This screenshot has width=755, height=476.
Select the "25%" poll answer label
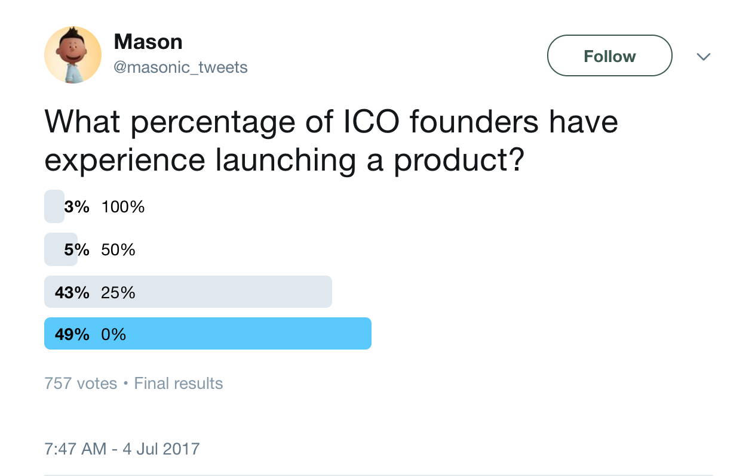click(x=118, y=292)
